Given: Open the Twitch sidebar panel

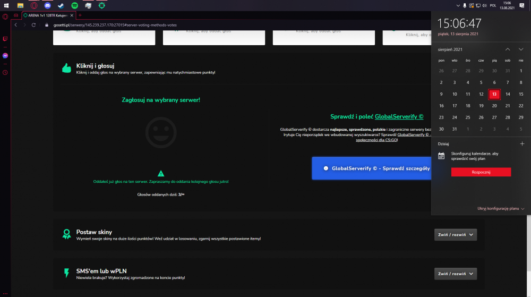Looking at the screenshot, I should click(5, 39).
